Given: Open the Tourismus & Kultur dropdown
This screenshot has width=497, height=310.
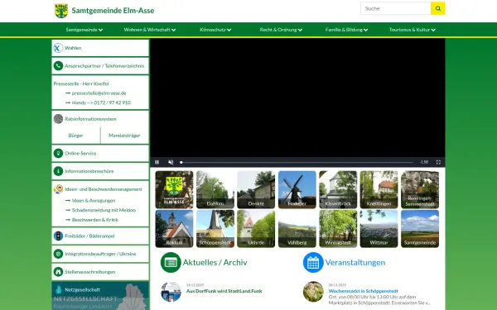Looking at the screenshot, I should [x=412, y=30].
